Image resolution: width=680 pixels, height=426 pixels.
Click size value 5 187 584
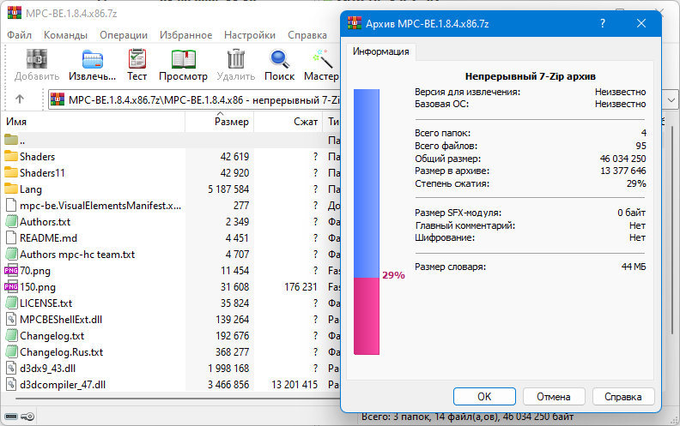click(228, 189)
